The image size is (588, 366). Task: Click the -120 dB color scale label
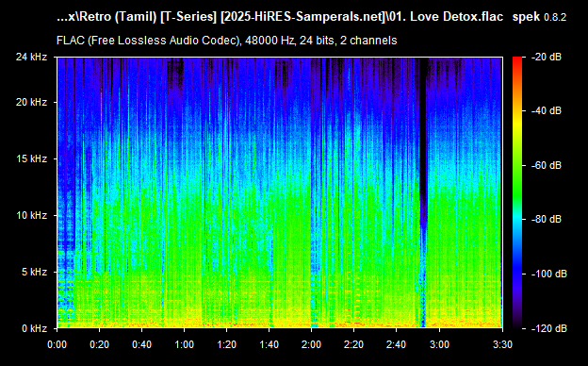(549, 328)
